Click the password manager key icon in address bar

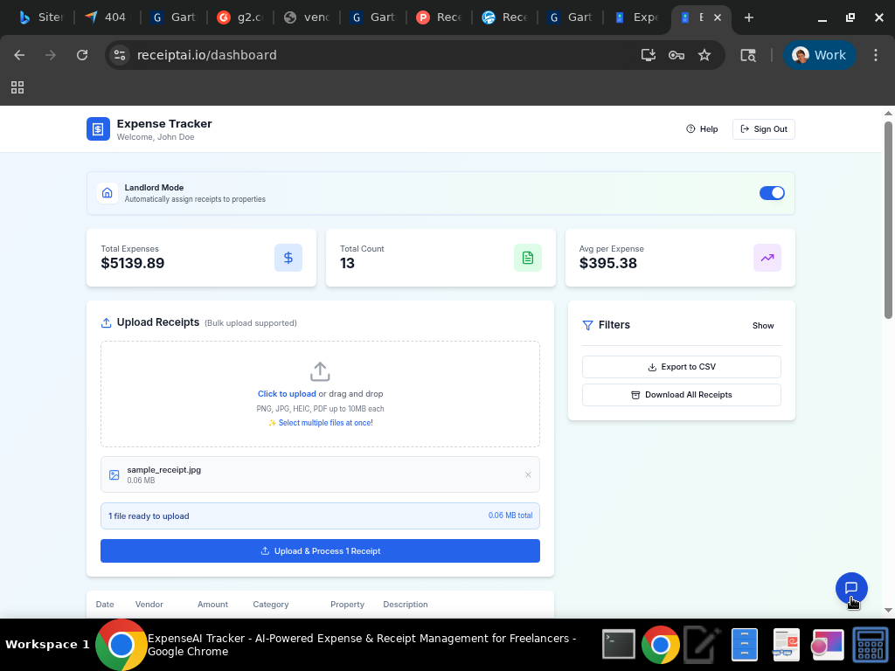(x=676, y=54)
